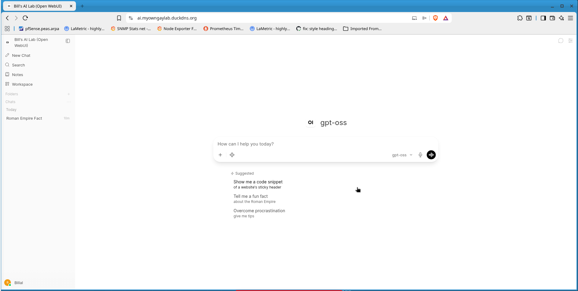Click the microphone dictation icon

tap(420, 155)
